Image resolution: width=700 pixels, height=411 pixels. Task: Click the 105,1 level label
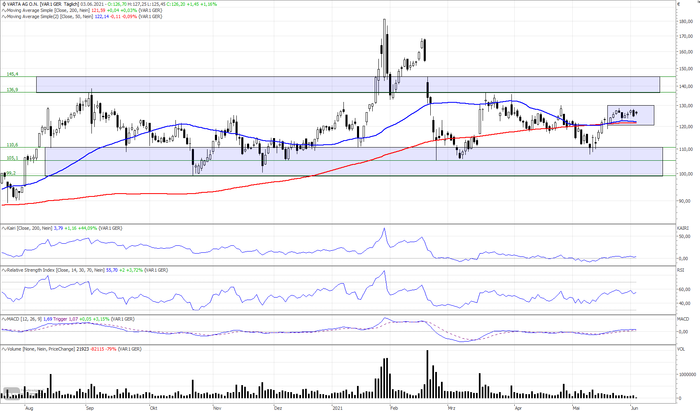click(12, 158)
